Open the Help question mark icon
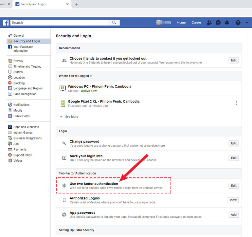252x237 pixels. click(x=238, y=23)
